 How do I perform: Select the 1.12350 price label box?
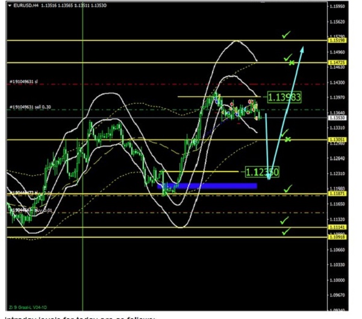(x=262, y=173)
